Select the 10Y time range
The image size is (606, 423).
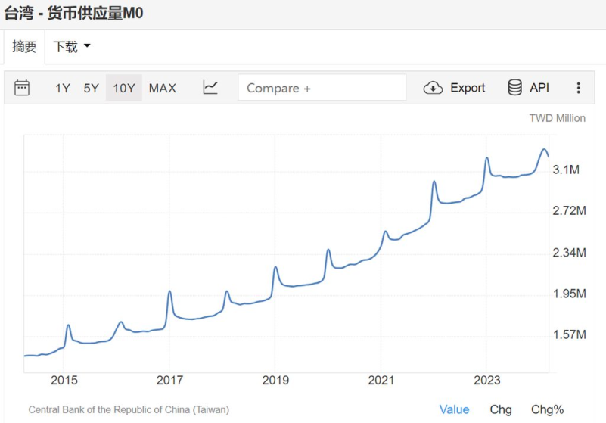(x=123, y=88)
